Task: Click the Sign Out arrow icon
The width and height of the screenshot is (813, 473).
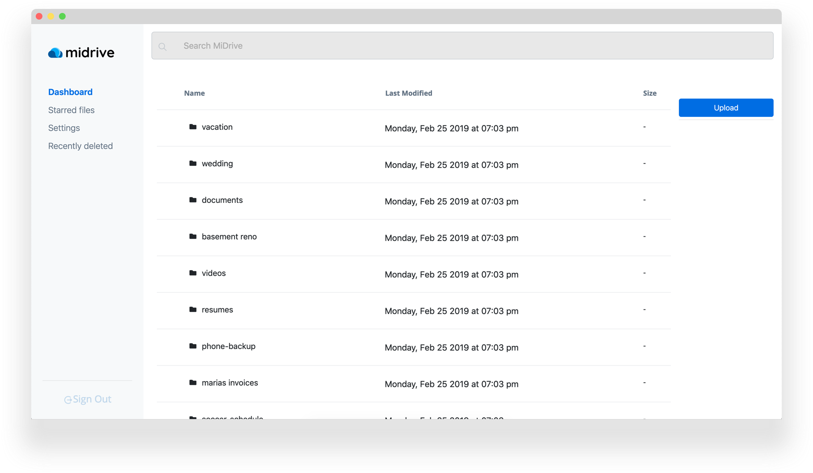Action: 68,400
